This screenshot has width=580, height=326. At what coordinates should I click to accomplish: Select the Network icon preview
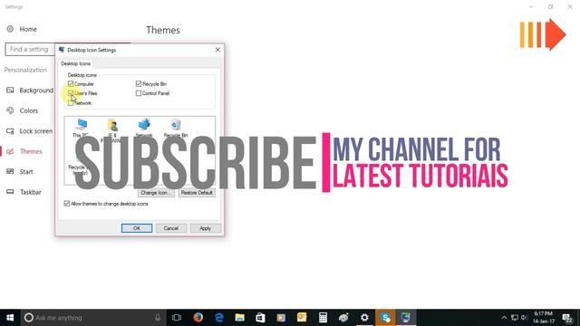[x=144, y=128]
